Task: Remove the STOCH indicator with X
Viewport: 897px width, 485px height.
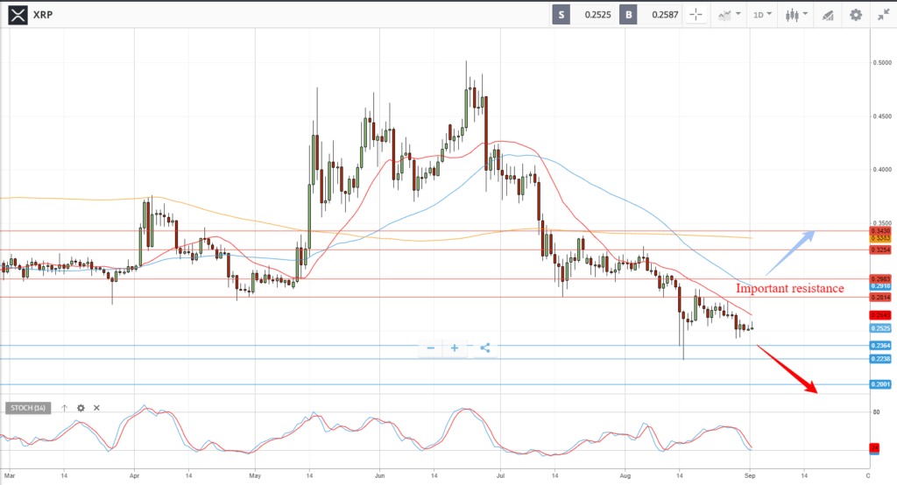Action: [x=96, y=408]
